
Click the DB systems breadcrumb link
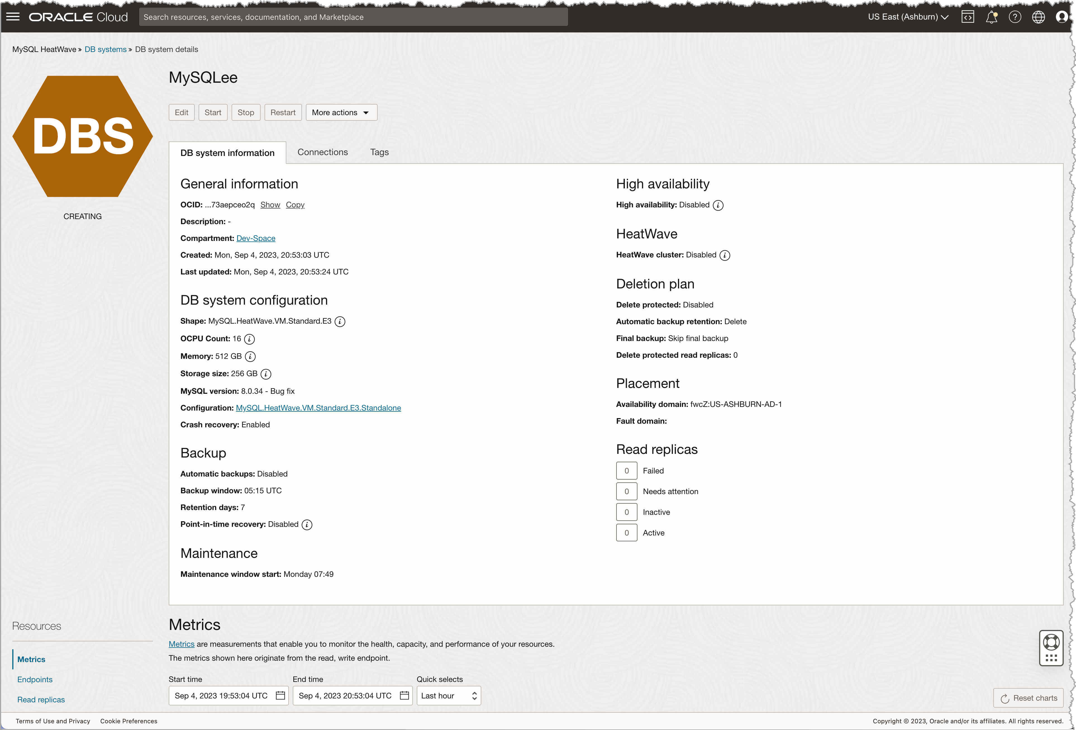pyautogui.click(x=106, y=49)
